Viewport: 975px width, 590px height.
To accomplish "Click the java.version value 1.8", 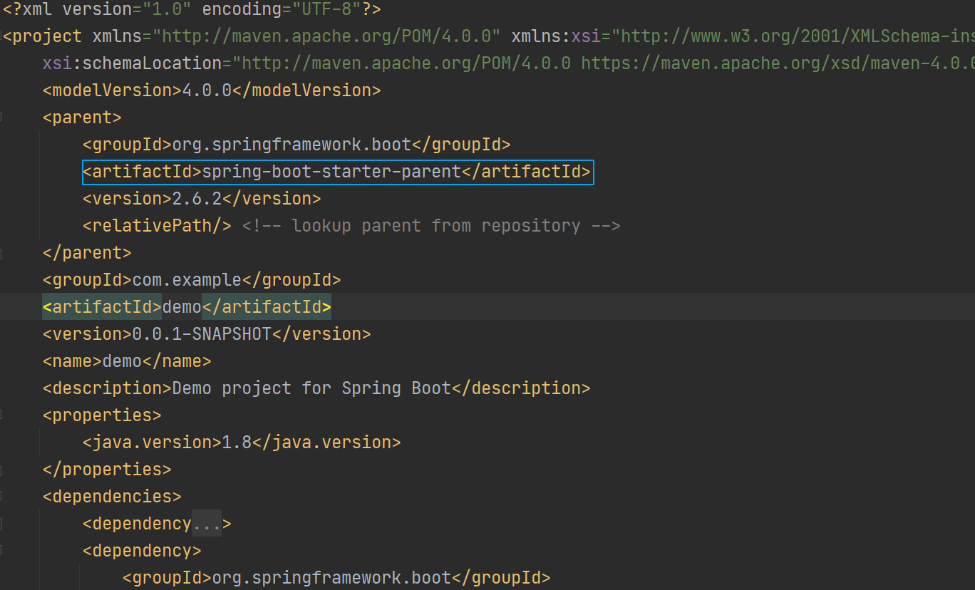I will point(237,442).
